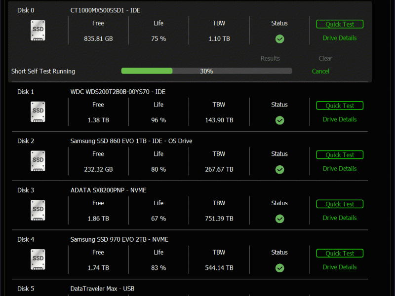
Task: Click the Disk 4 SSD drive icon
Action: pos(38,259)
